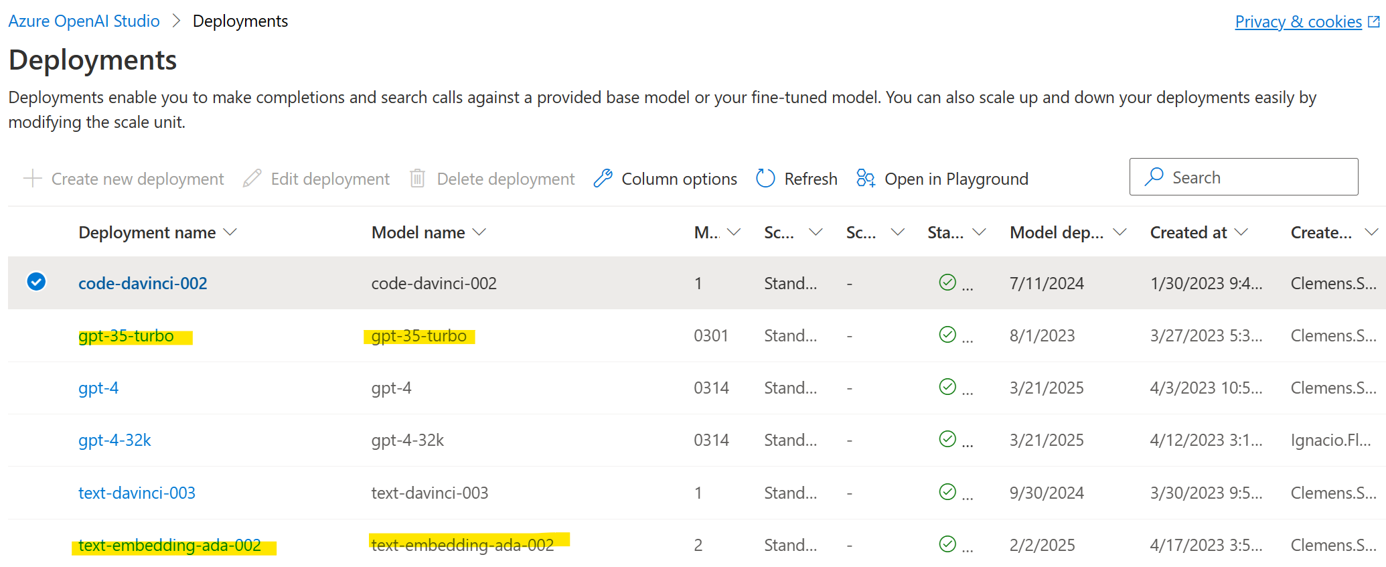Click Edit deployment command label
Viewport: 1386px width, 567px height.
pos(330,179)
